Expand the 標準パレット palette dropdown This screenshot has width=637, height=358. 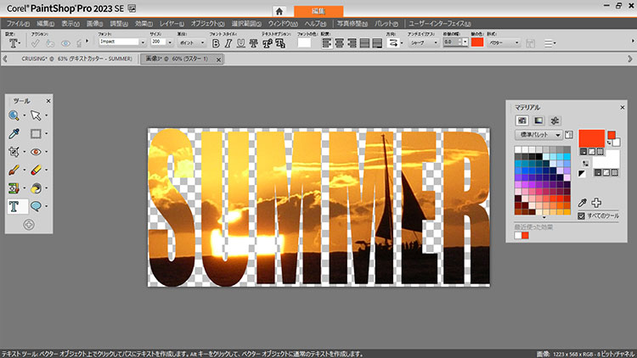point(558,134)
